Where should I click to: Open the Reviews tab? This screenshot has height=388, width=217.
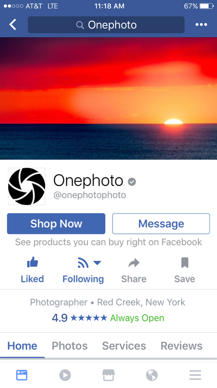click(181, 346)
